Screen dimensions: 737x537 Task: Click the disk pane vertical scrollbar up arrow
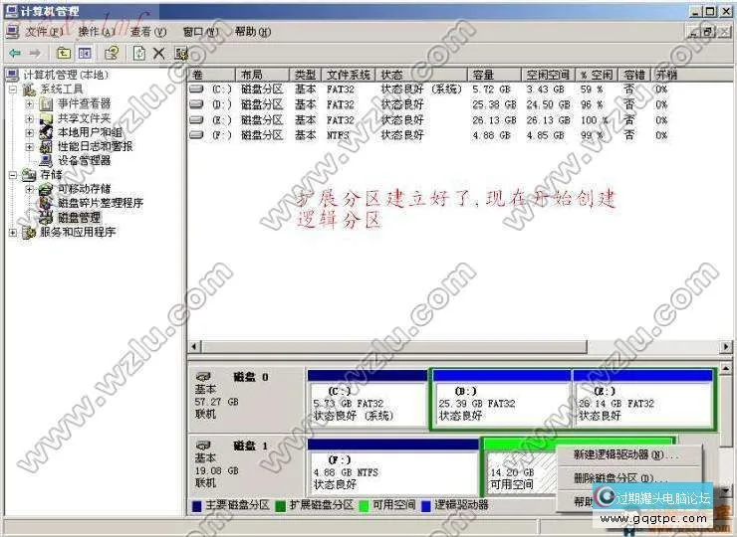point(726,368)
